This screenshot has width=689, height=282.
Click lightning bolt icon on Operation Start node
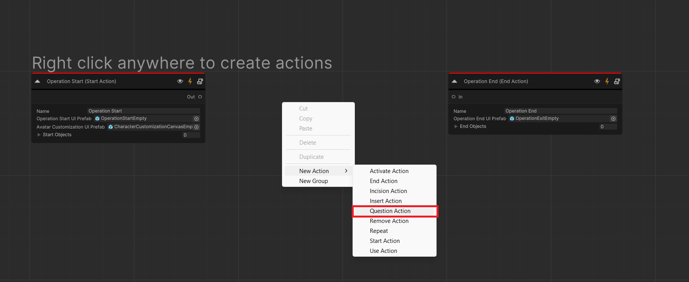pyautogui.click(x=190, y=81)
